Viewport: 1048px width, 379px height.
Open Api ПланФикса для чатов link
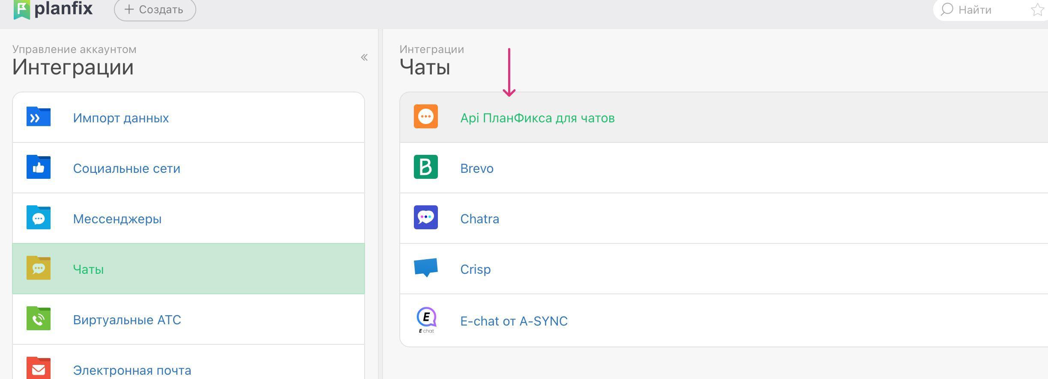pyautogui.click(x=537, y=118)
